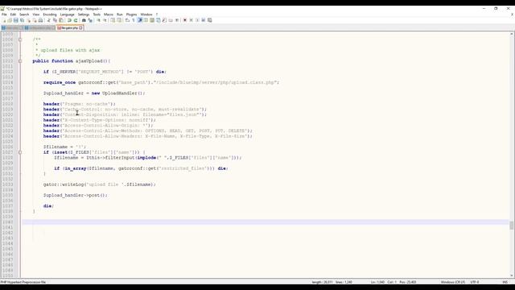The width and height of the screenshot is (515, 290).
Task: Click the Save Recorded Macro icon
Action: [210, 20]
